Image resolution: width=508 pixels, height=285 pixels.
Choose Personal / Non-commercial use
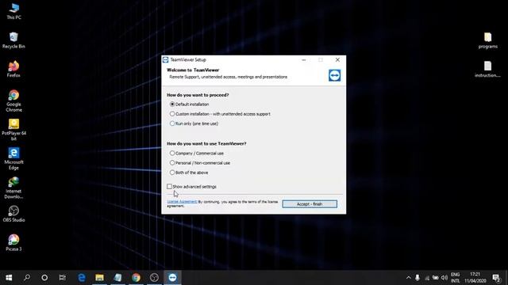200,163
